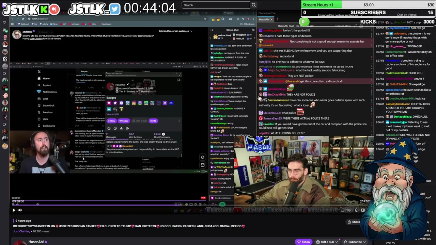Screen dimensions: 436x245
Task: Click the Share button below the video
Action: pos(354,222)
